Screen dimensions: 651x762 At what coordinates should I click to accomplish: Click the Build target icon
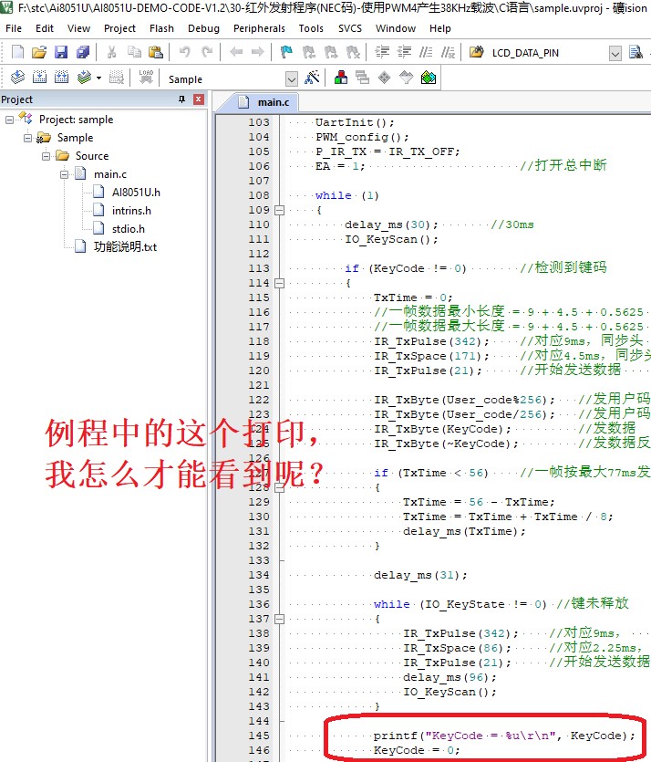click(39, 78)
